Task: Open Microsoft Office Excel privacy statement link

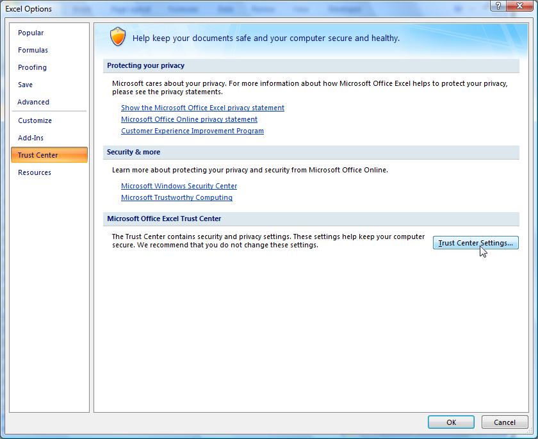Action: click(x=202, y=108)
